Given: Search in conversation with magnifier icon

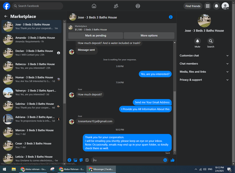Looking at the screenshot, I should tap(211, 41).
